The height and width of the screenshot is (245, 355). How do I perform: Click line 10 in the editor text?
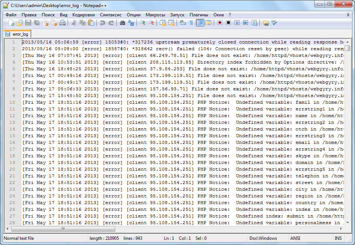click(149, 102)
